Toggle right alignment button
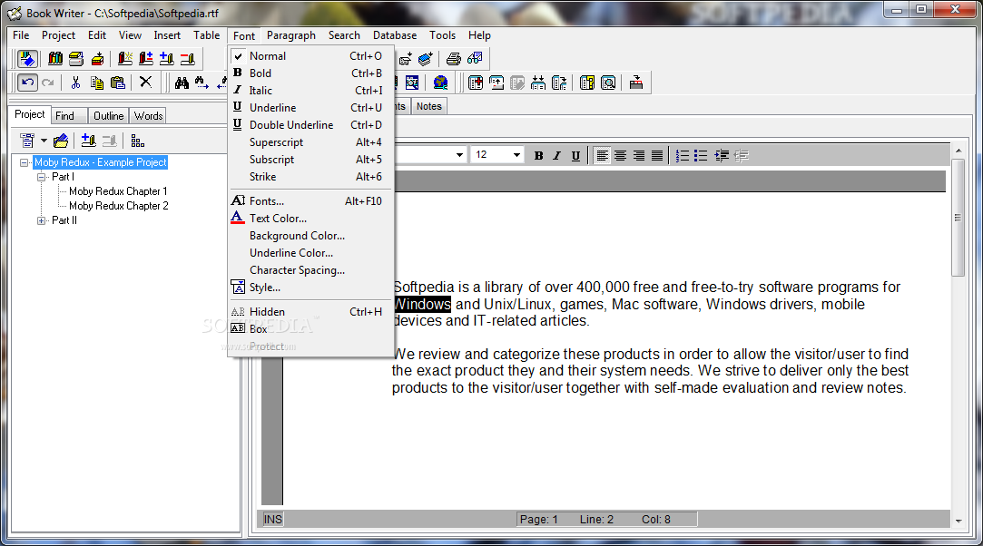Image resolution: width=983 pixels, height=546 pixels. 638,155
